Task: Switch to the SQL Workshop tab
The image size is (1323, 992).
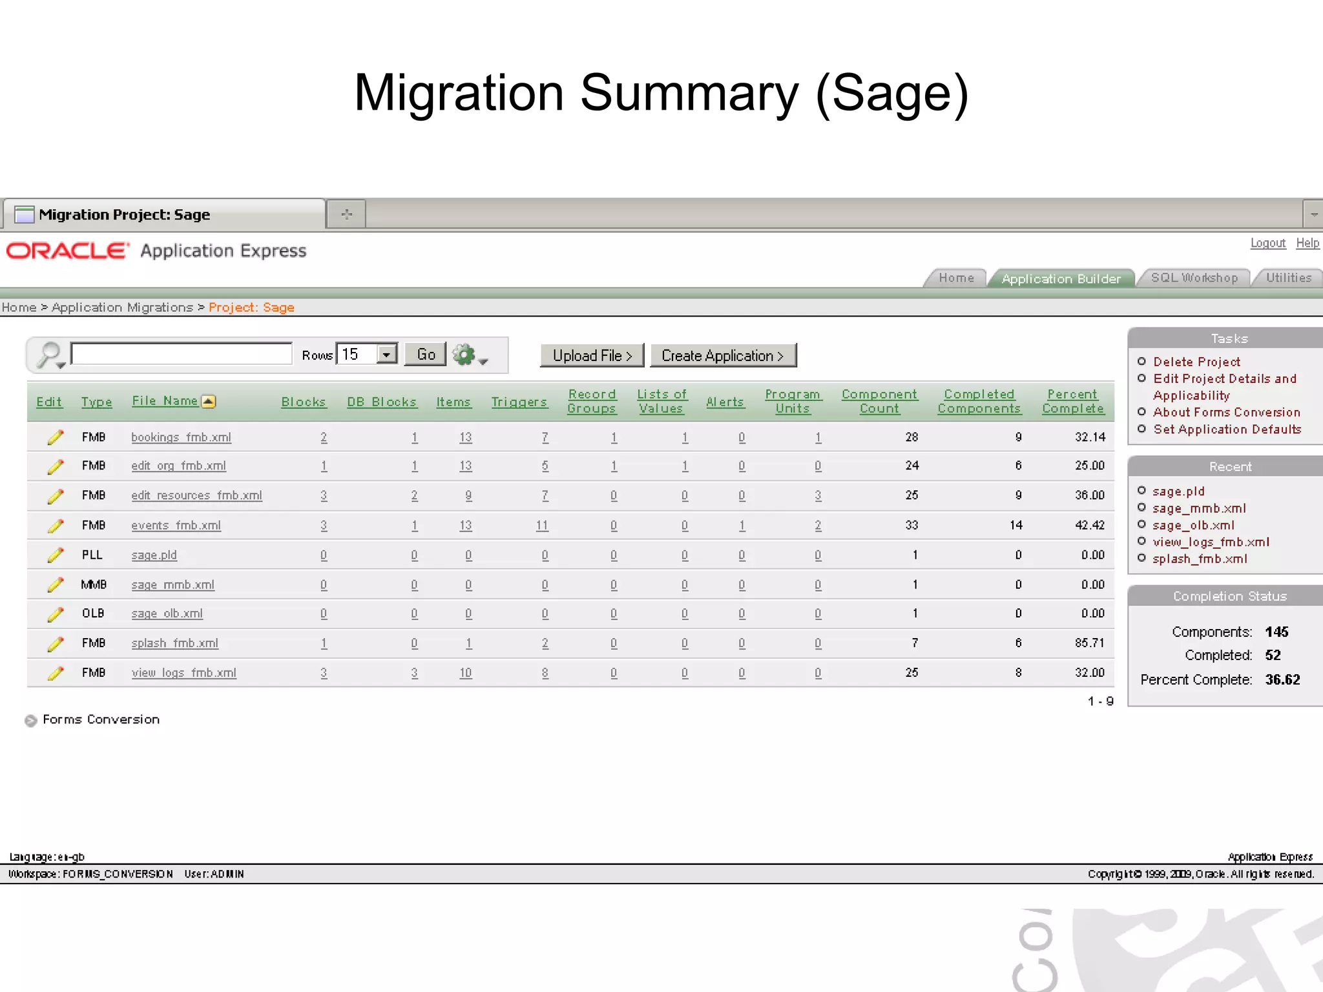Action: pos(1194,278)
